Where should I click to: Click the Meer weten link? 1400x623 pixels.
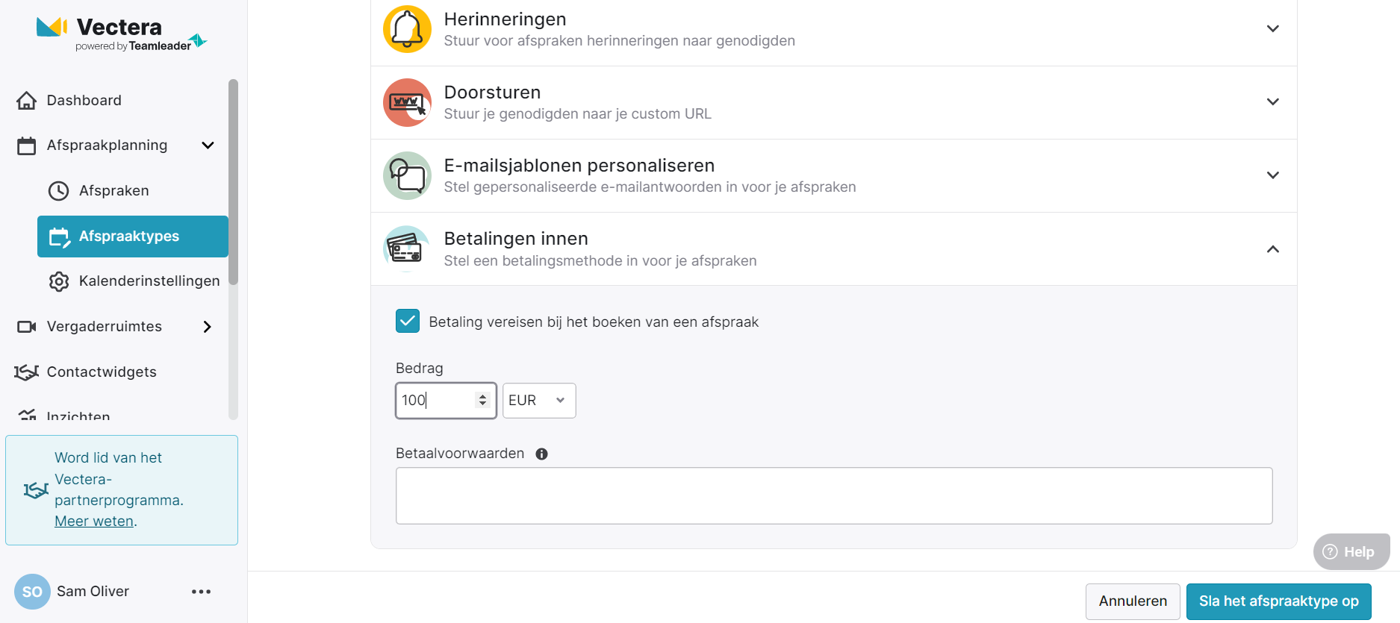click(x=94, y=522)
